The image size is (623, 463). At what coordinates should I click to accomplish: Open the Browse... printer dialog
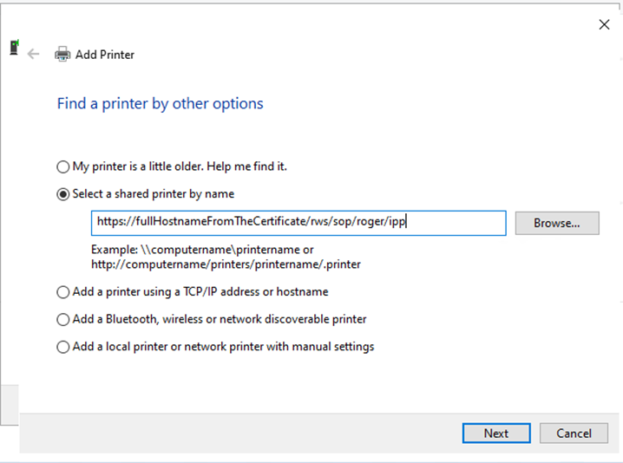(556, 223)
